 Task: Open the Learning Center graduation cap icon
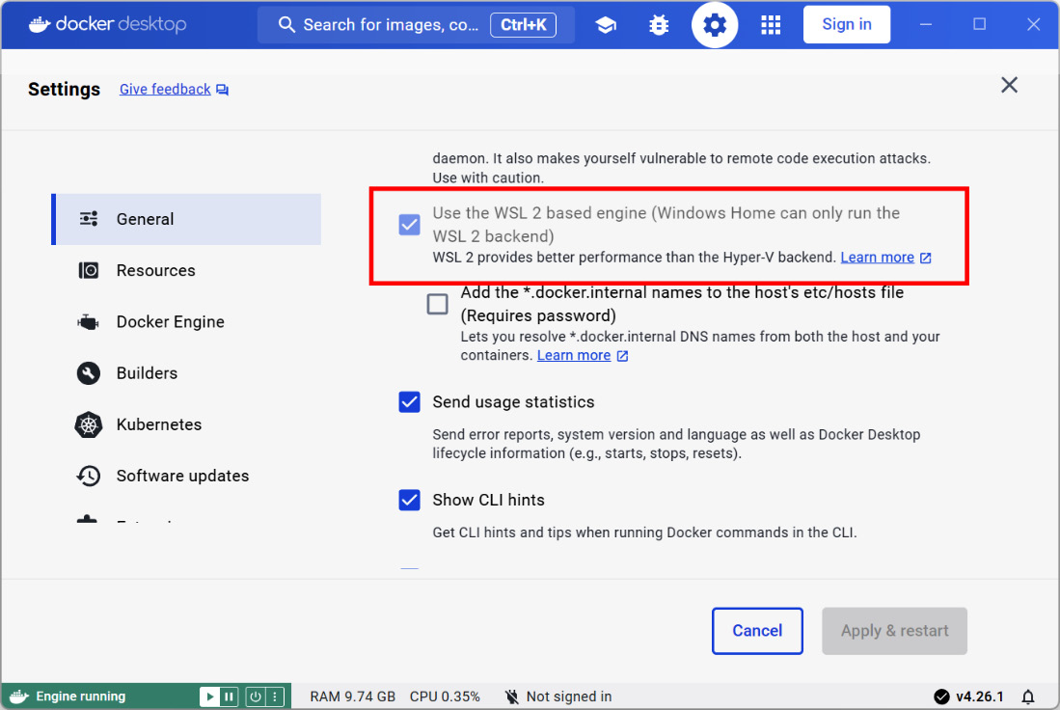tap(606, 25)
